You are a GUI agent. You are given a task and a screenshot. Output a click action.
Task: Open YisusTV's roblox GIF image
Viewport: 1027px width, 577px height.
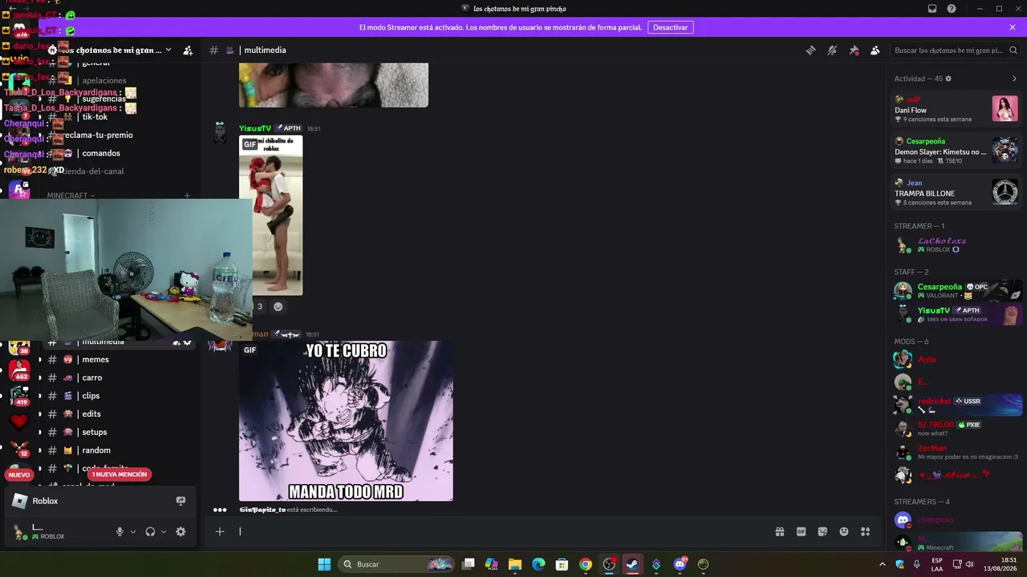[271, 216]
